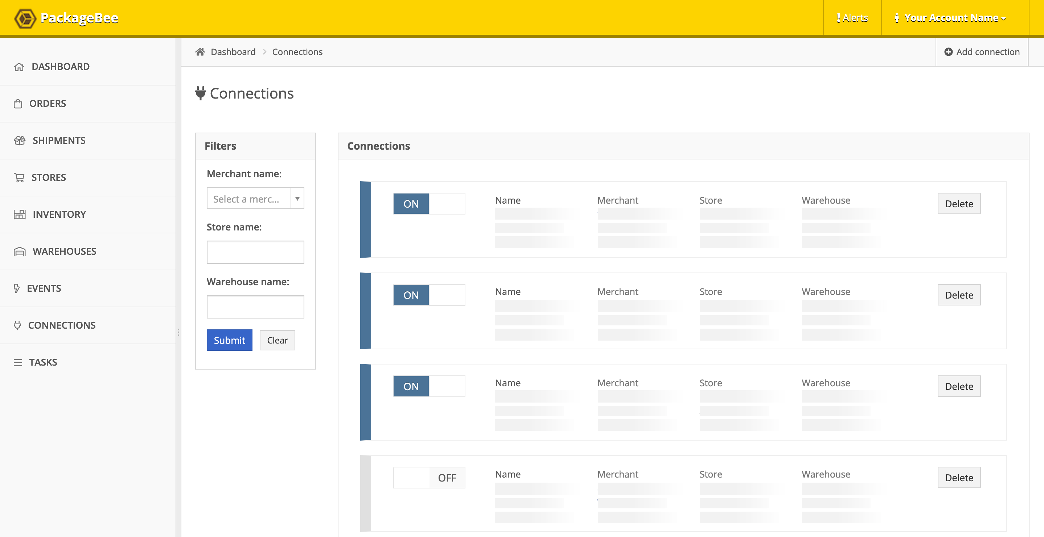The image size is (1044, 537).
Task: Delete the first connection
Action: click(959, 204)
